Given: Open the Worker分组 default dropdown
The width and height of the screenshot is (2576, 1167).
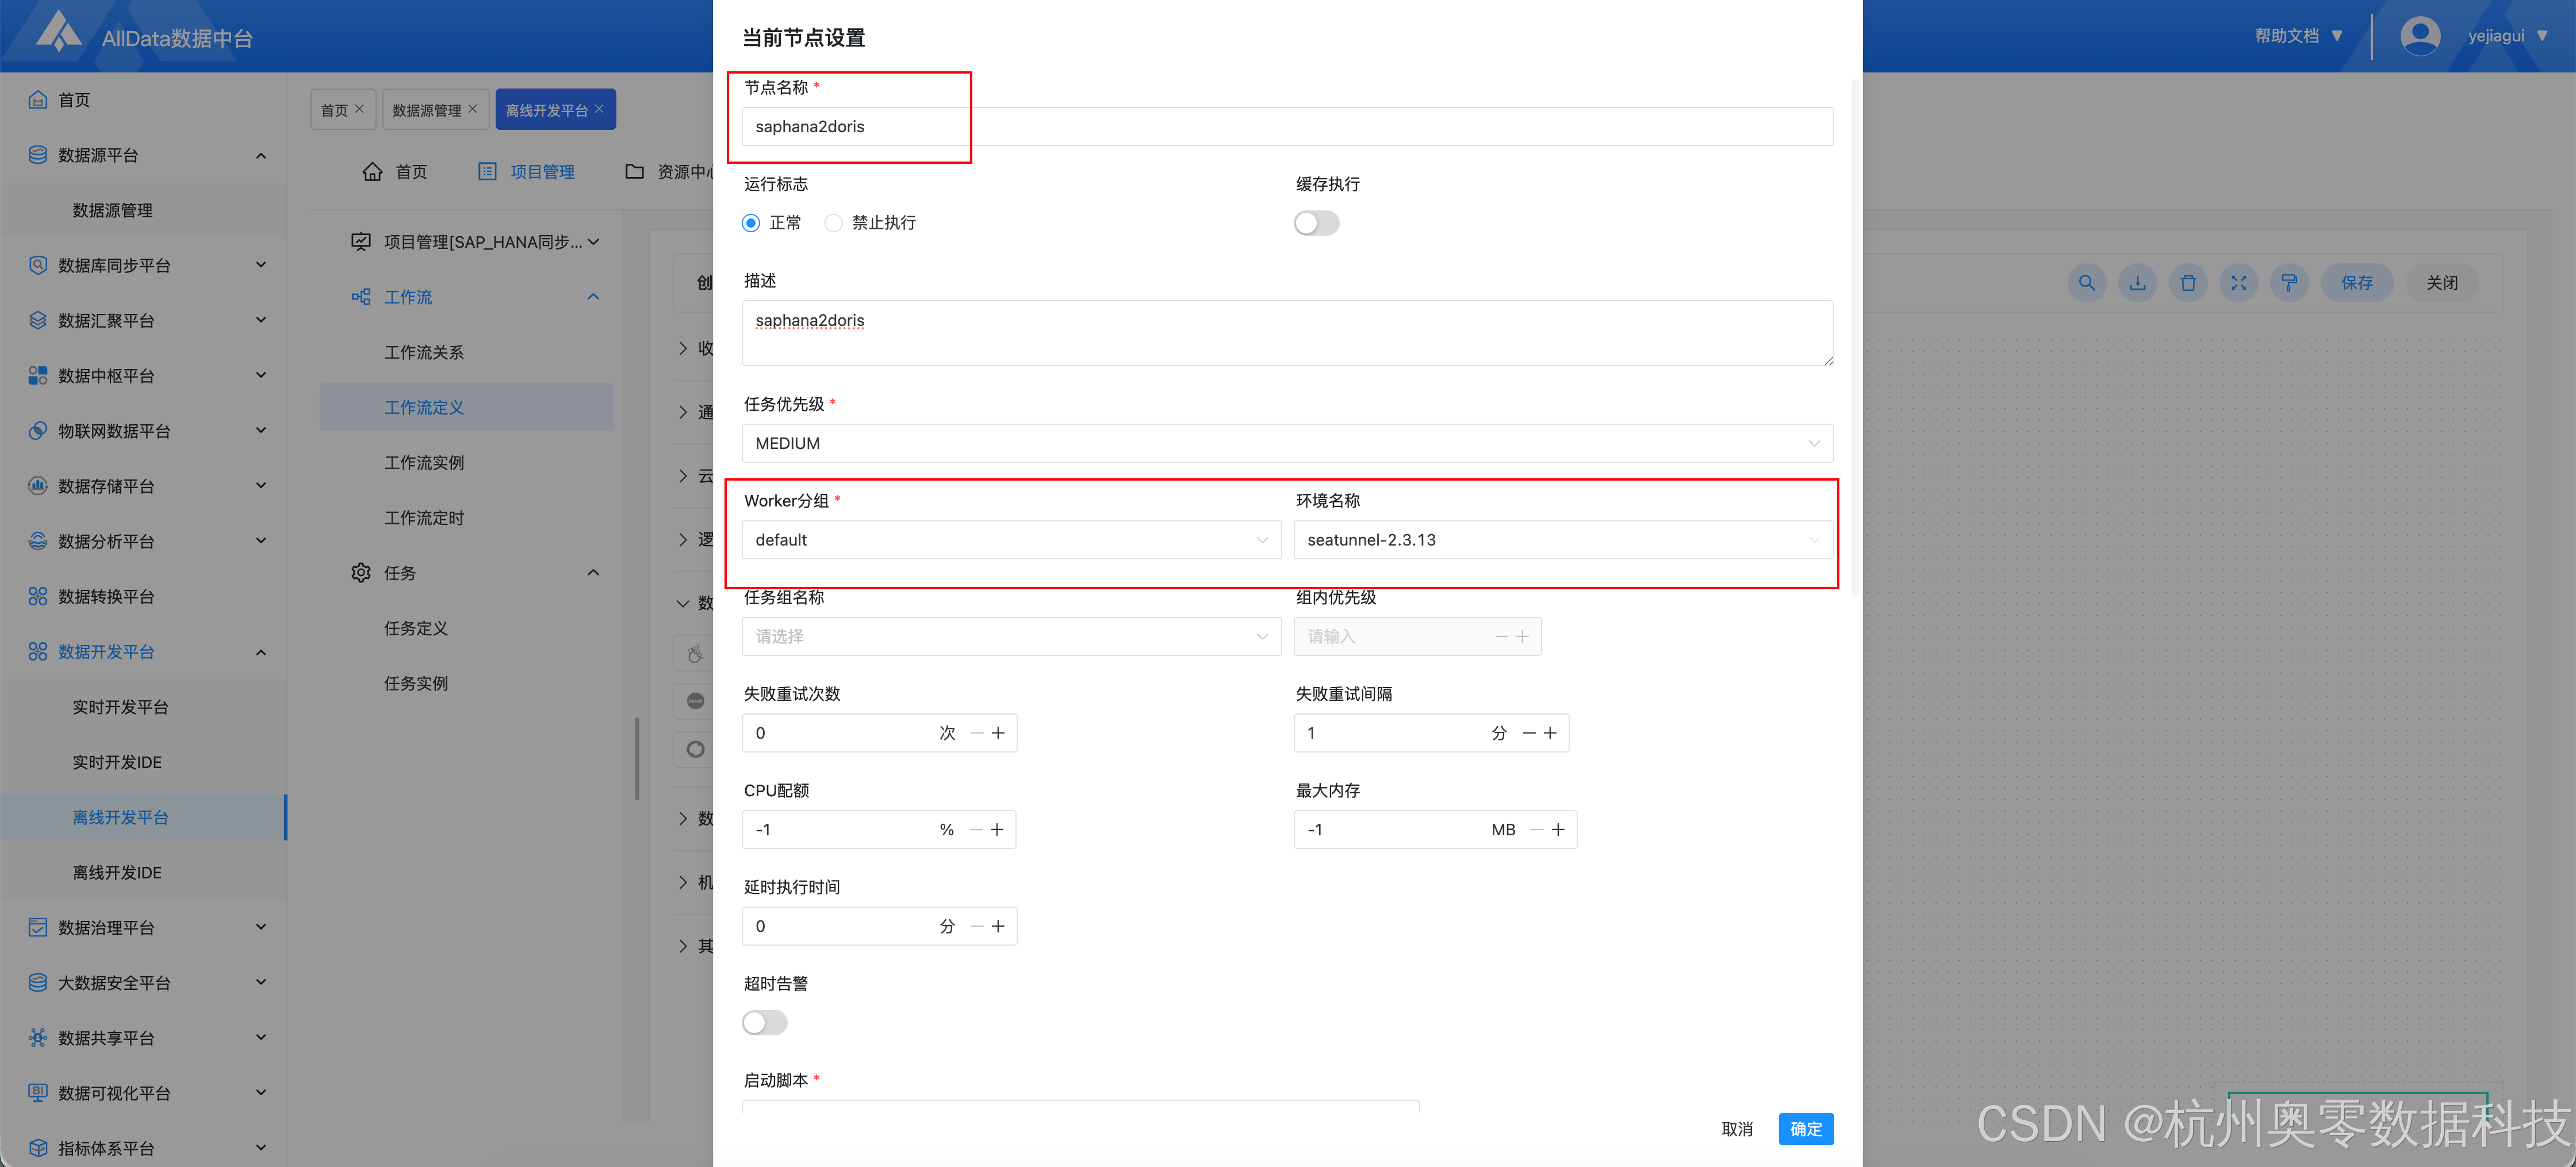Looking at the screenshot, I should [x=1010, y=540].
